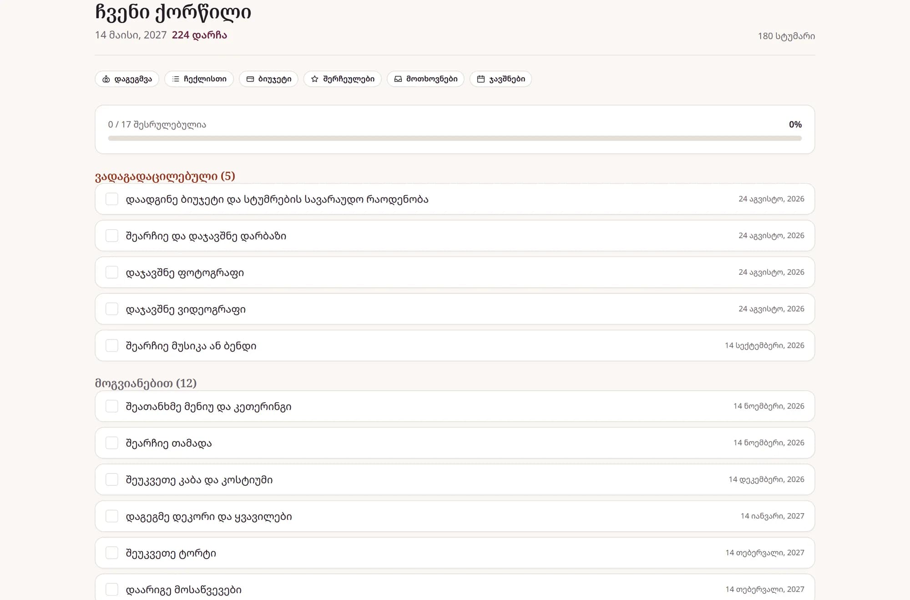Go to the ჯავშნები tab
Viewport: 910px width, 600px height.
(500, 79)
